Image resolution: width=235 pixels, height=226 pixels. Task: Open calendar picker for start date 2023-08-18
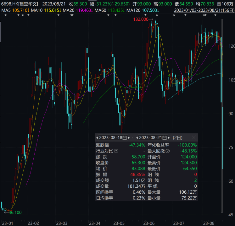[125, 138]
